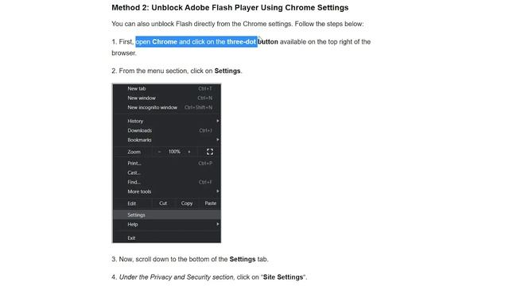Click the zoom plus icon
509x286 pixels.
click(189, 152)
